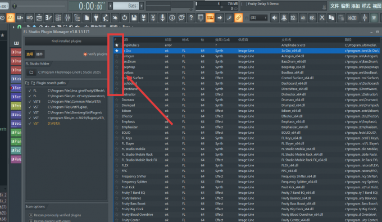Select the FLEX plugin row
Image resolution: width=382 pixels, height=222 pixels.
tap(247, 165)
